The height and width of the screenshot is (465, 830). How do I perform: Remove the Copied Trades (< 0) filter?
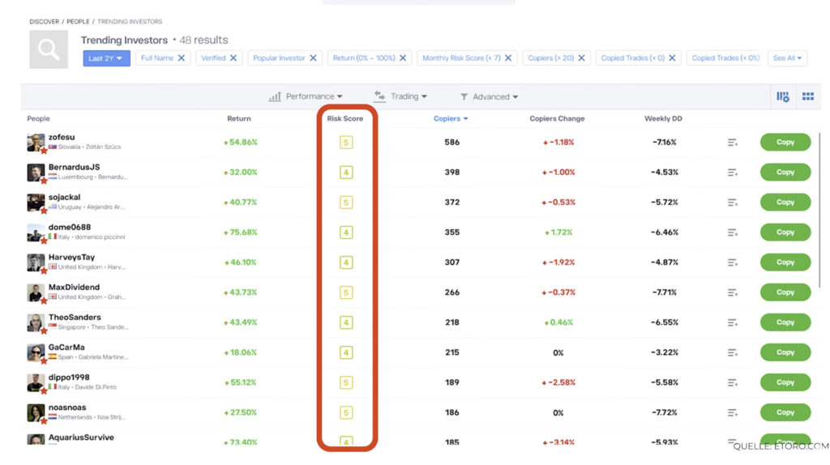672,58
